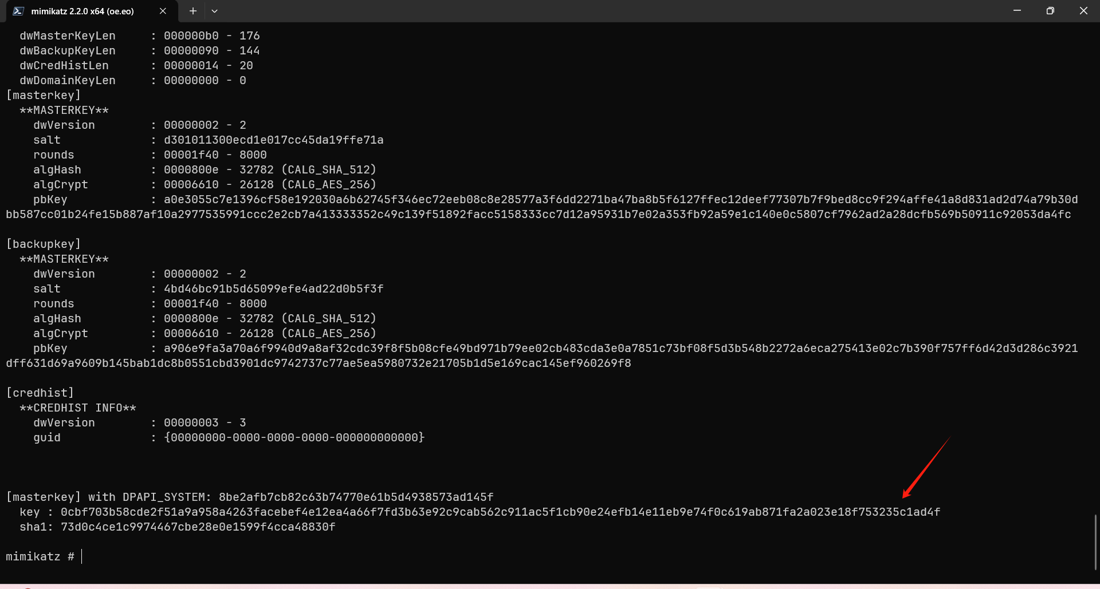Click the red arrow annotation
Screen dimensions: 1100x589
tap(925, 468)
